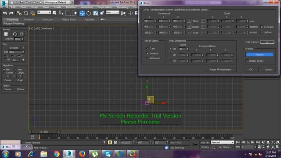Click the Go to End playback icon
The width and height of the screenshot is (281, 158).
[258, 142]
